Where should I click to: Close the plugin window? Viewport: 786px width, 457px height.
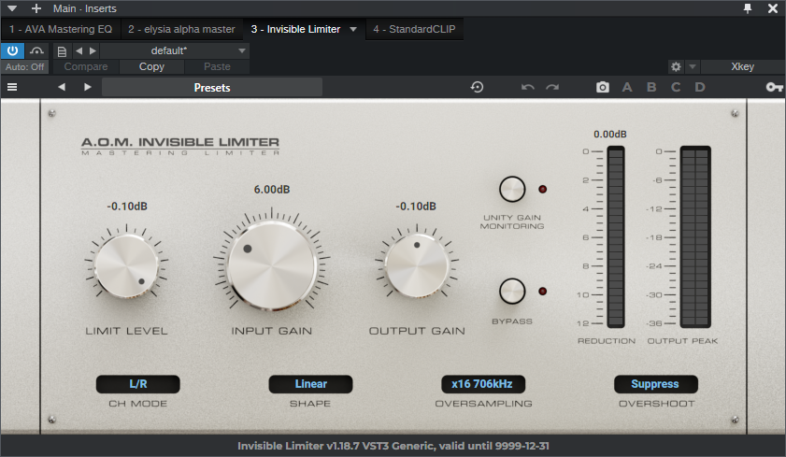point(773,8)
